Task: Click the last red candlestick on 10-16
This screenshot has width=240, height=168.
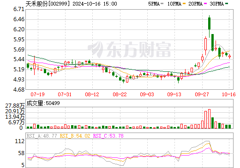Action: [x=230, y=57]
